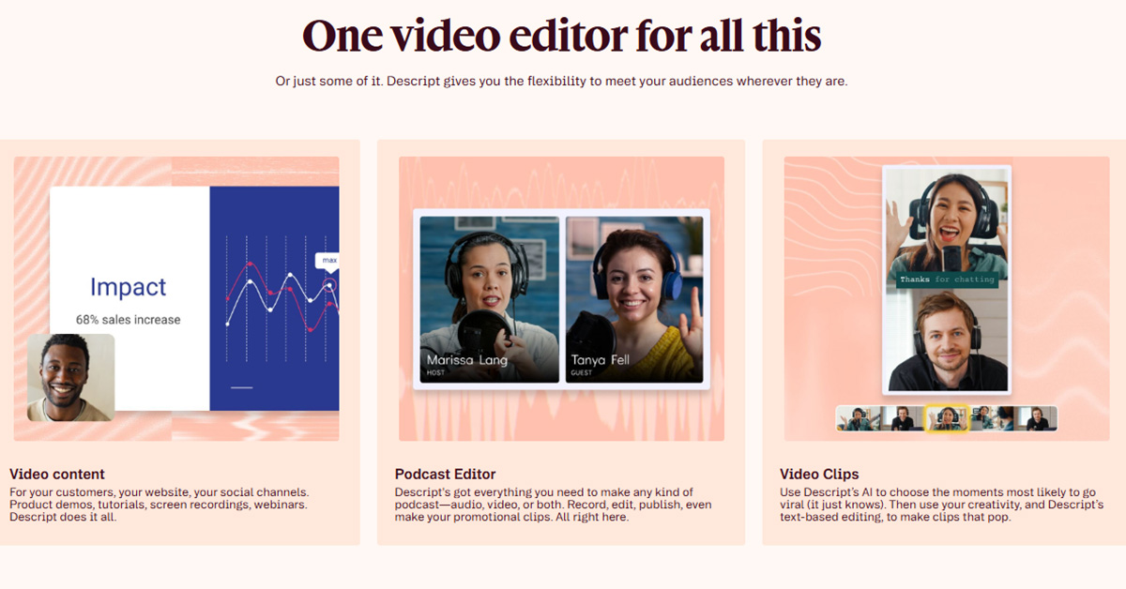Select the last filmstrip clip thumbnail
Image resolution: width=1126 pixels, height=589 pixels.
pyautogui.click(x=1035, y=418)
